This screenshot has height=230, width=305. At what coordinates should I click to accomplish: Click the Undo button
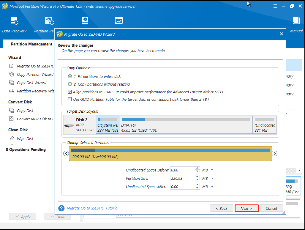click(x=58, y=217)
